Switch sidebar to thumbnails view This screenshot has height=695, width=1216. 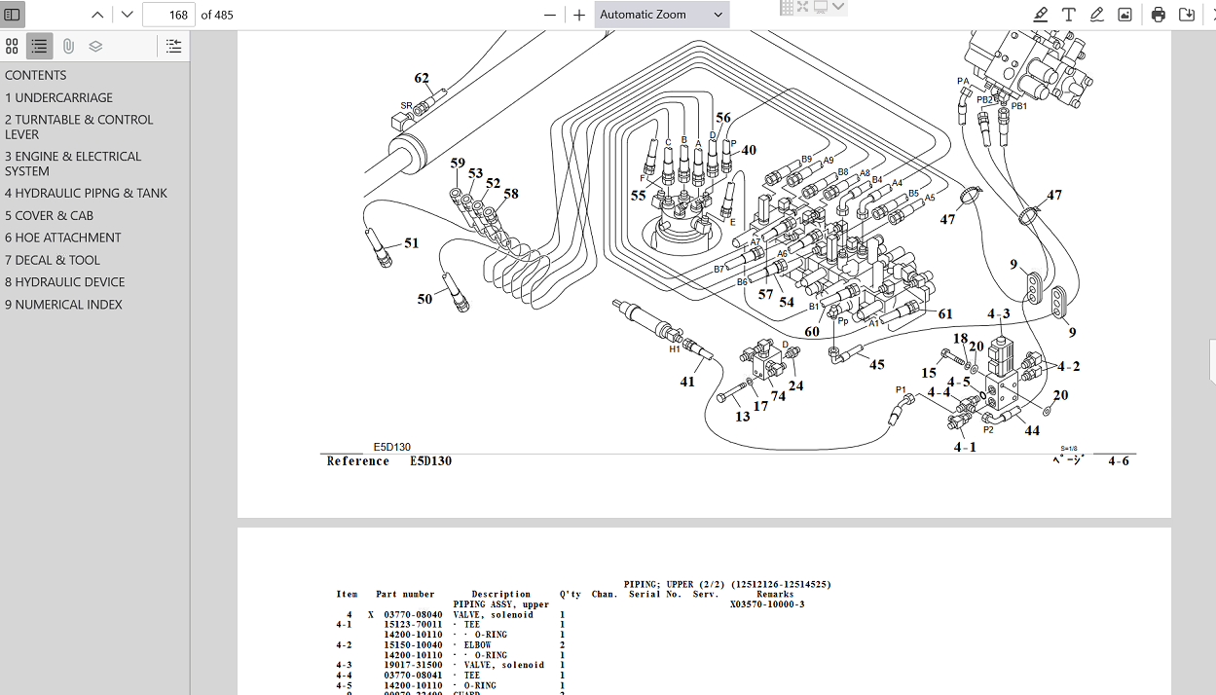click(13, 46)
